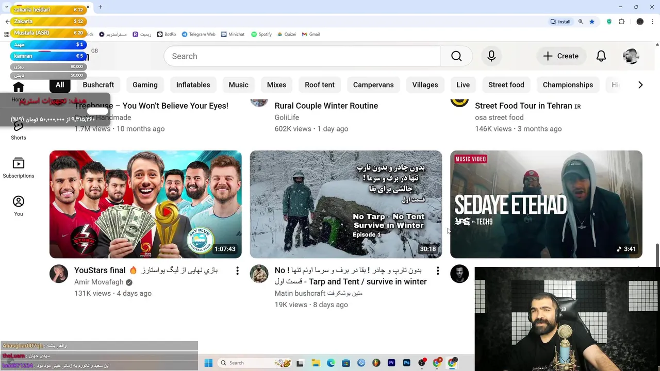Select the Championships filter chip

tap(568, 85)
